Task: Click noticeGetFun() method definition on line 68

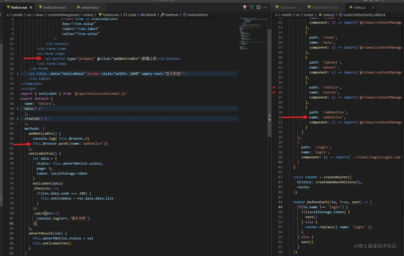Action: point(45,153)
